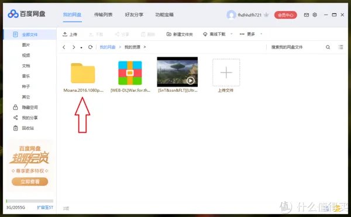Switch to list view icon
The width and height of the screenshot is (351, 217).
click(x=340, y=47)
